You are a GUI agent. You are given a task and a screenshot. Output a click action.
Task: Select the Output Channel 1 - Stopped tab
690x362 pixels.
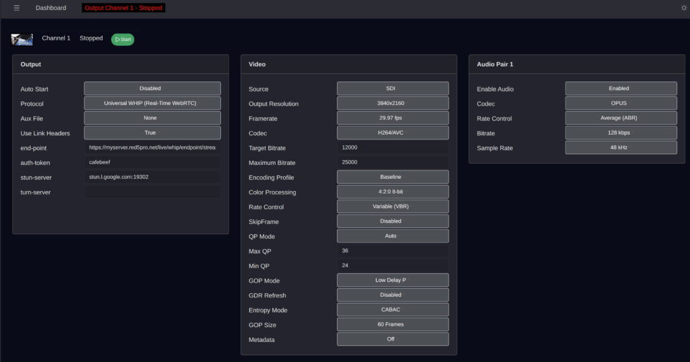click(x=123, y=8)
